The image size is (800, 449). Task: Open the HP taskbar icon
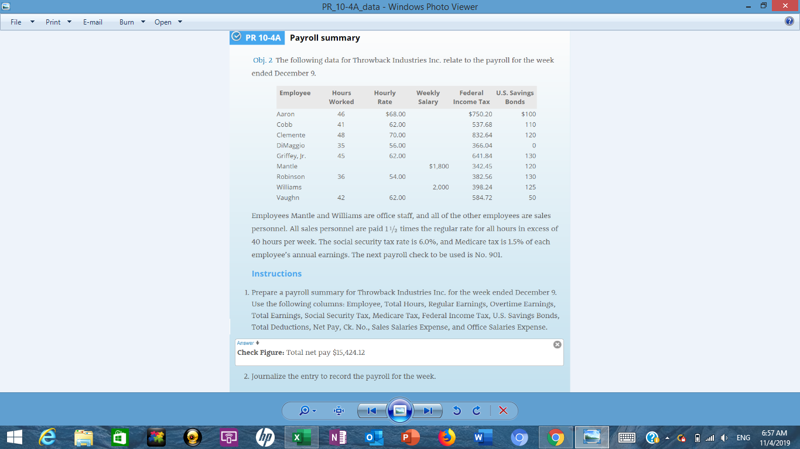coord(265,437)
